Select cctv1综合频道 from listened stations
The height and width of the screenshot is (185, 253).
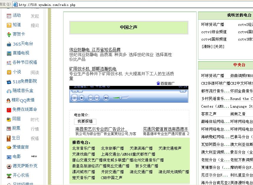(214, 32)
